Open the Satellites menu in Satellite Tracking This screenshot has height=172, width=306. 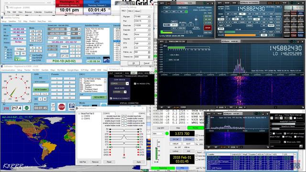click(x=12, y=21)
